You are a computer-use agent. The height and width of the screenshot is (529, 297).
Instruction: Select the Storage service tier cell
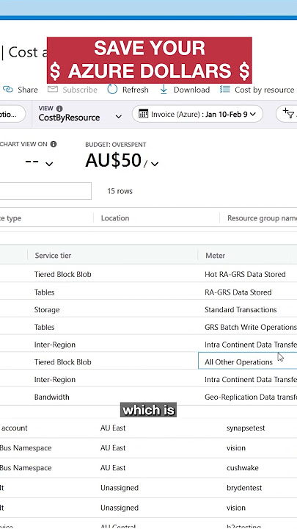click(x=47, y=310)
